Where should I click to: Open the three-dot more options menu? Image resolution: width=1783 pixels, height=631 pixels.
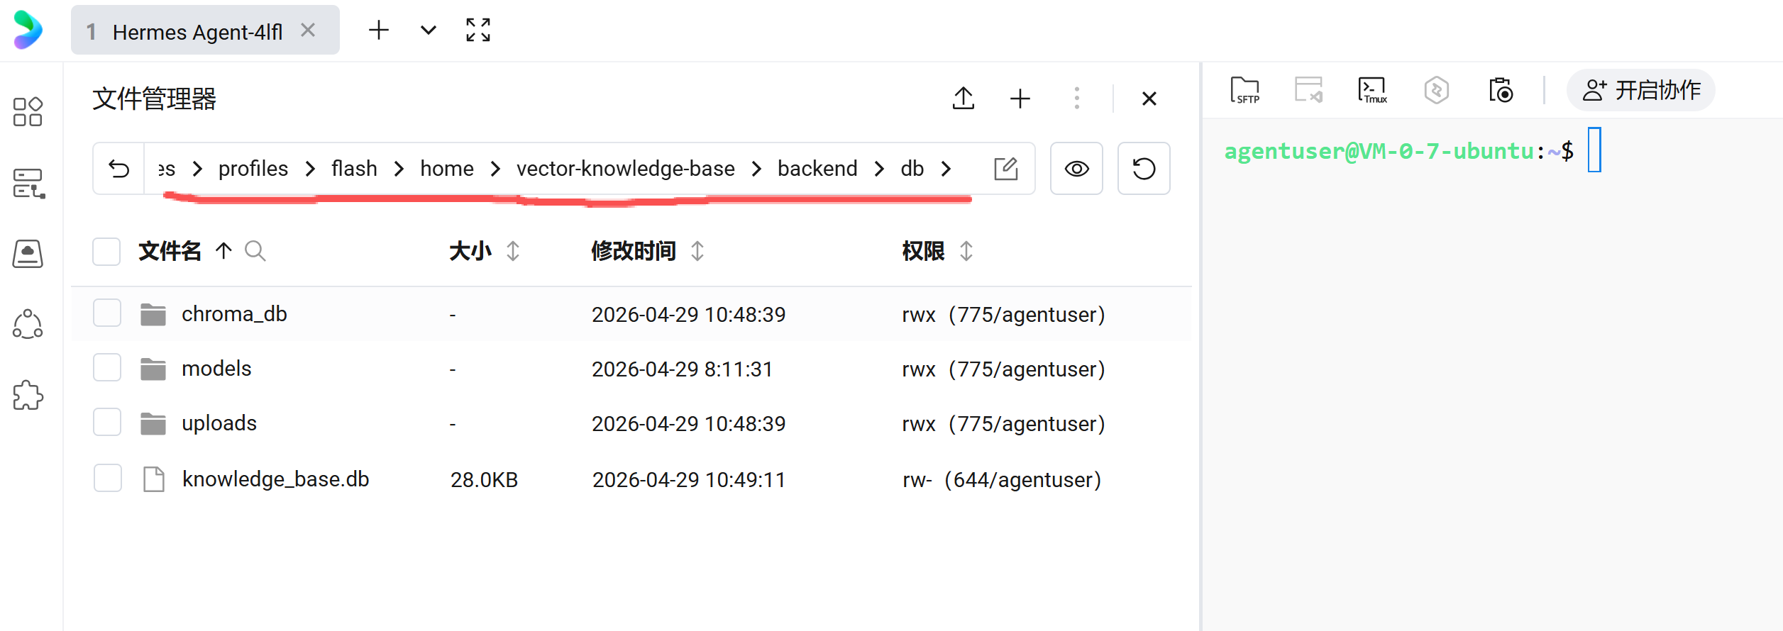[x=1076, y=99]
